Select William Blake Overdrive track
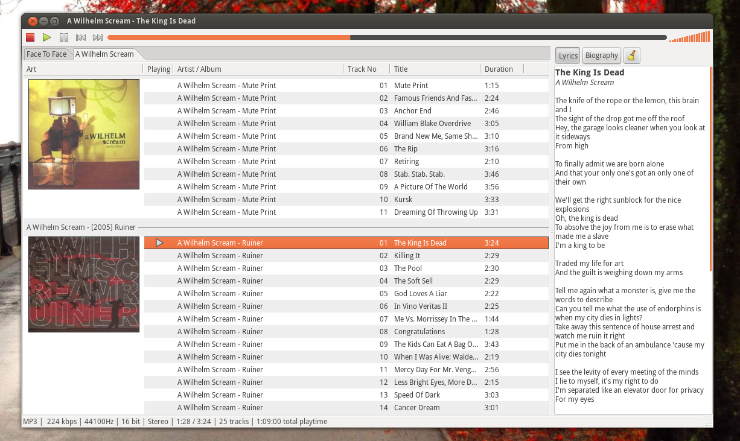Screen dimensions: 740x441 (346, 124)
